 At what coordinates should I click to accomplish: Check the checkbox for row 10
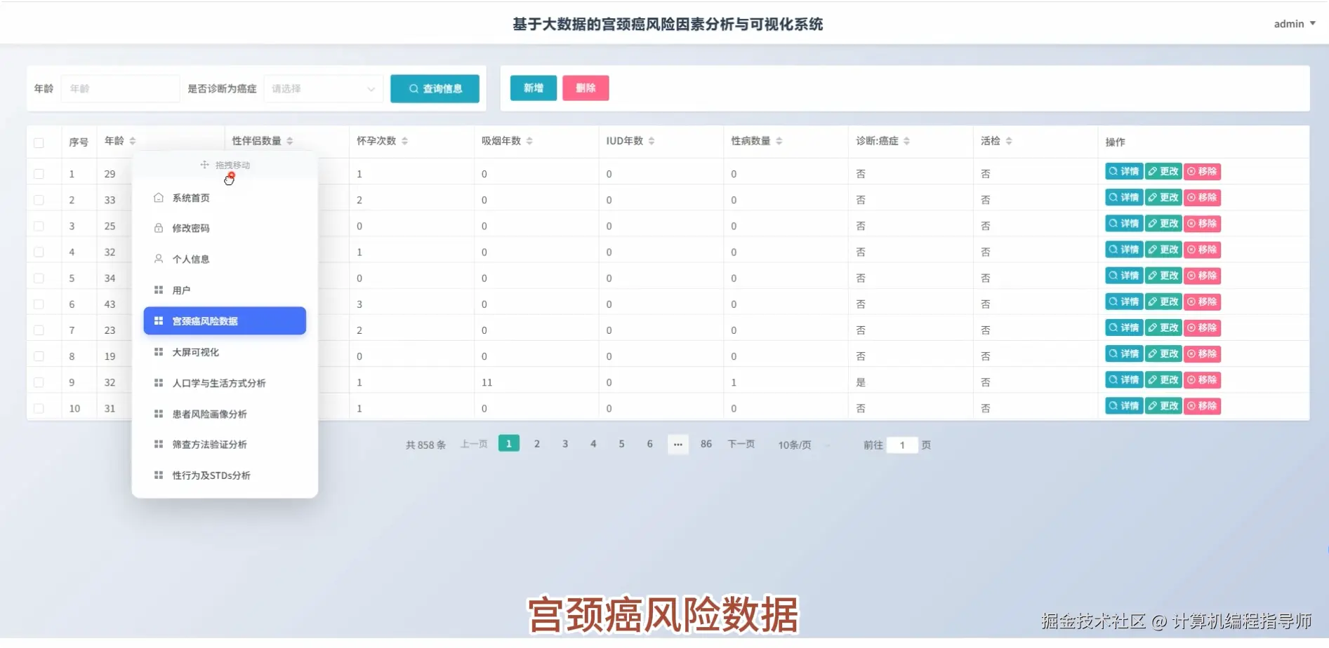tap(39, 408)
